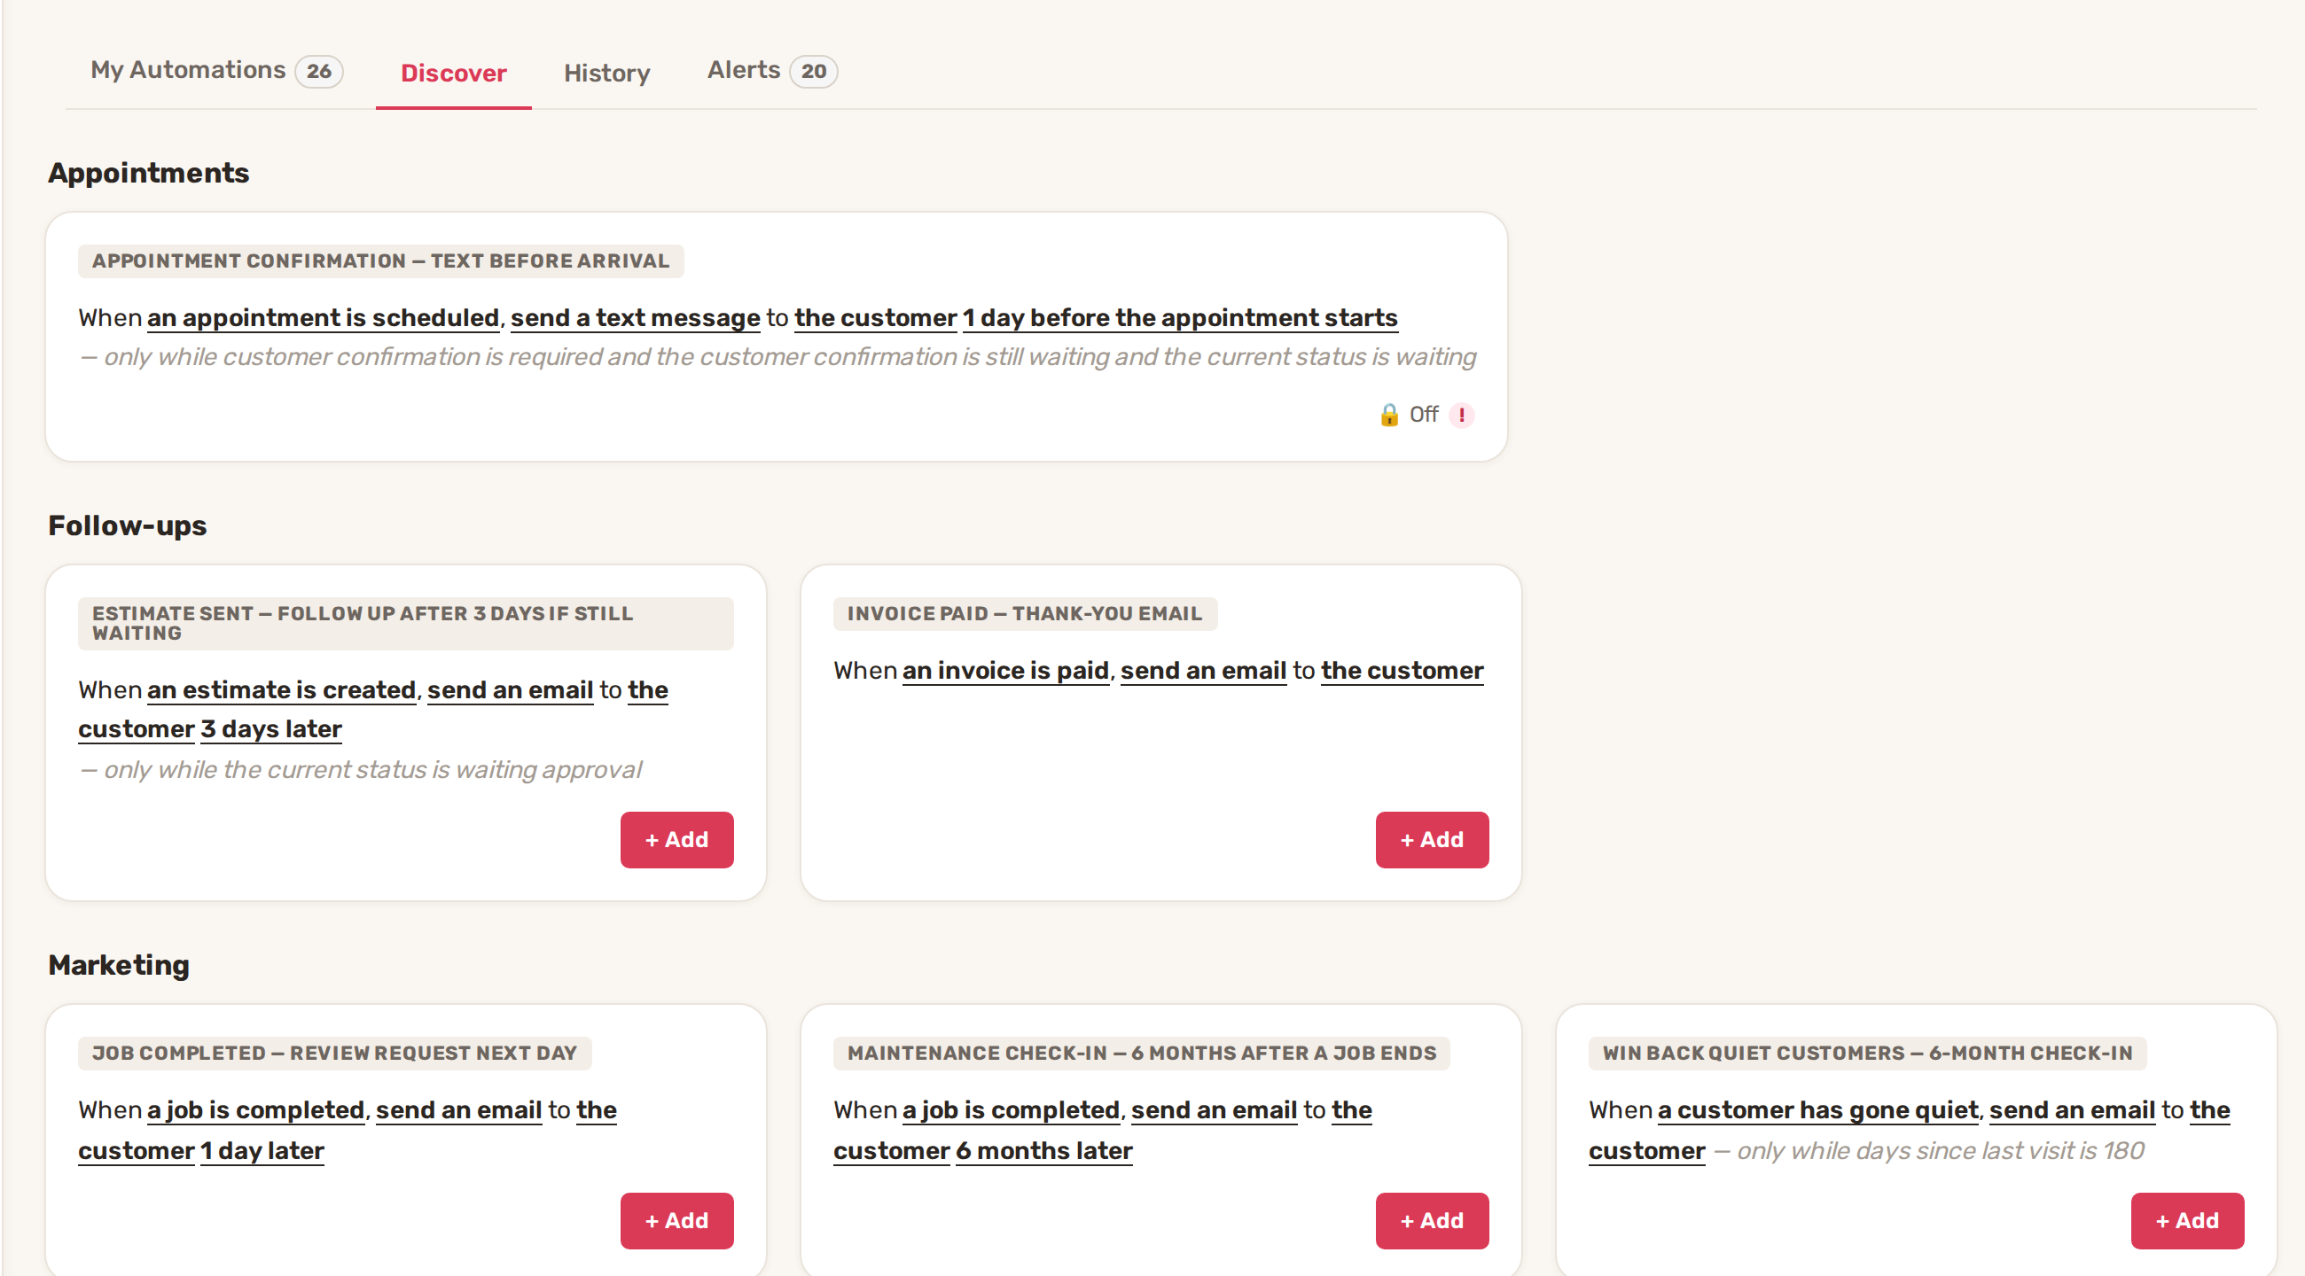Add the Invoice Paid thank-you email automation
Image resolution: width=2305 pixels, height=1276 pixels.
(x=1432, y=840)
